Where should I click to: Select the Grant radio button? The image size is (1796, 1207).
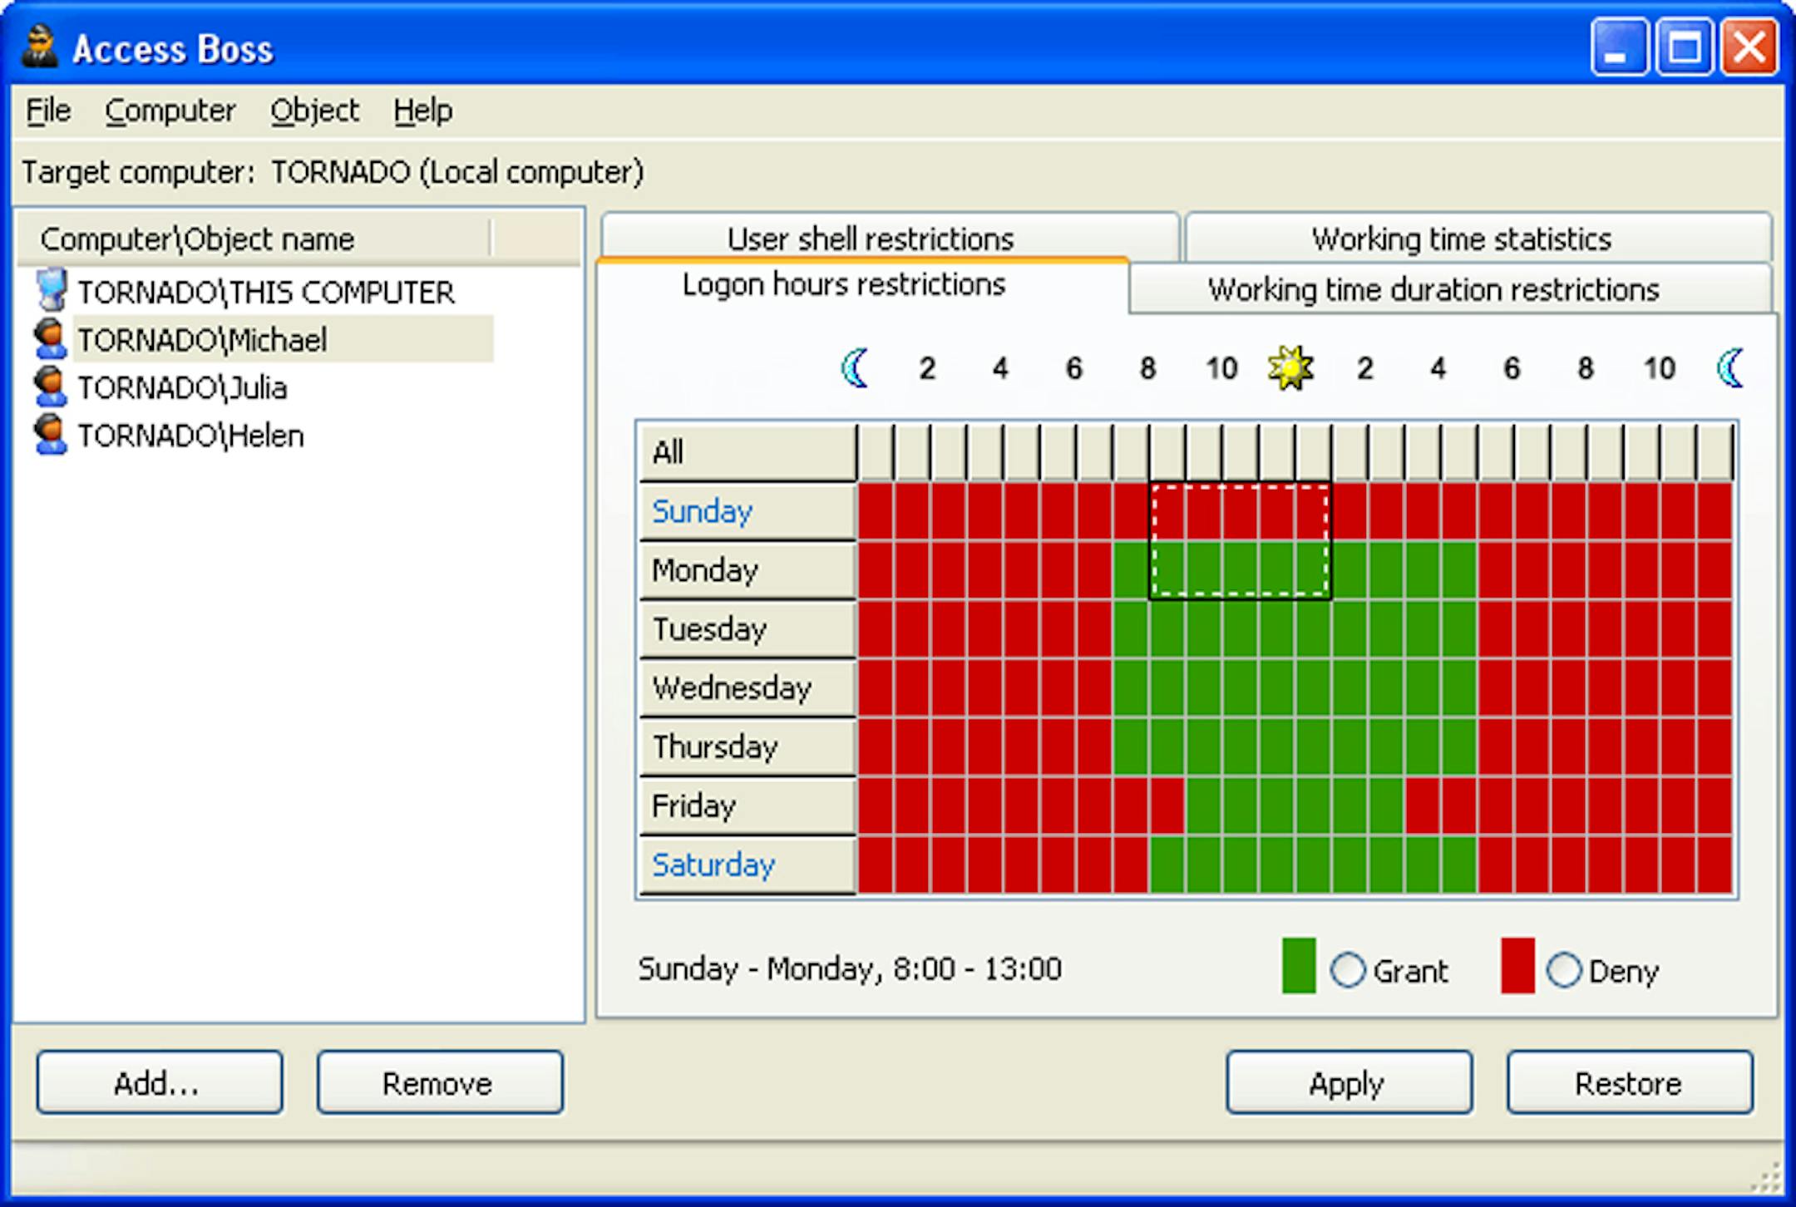click(x=1348, y=969)
